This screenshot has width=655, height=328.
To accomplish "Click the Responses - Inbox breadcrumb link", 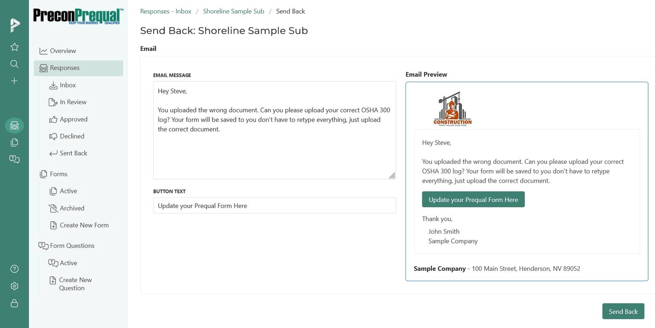I will [x=166, y=11].
